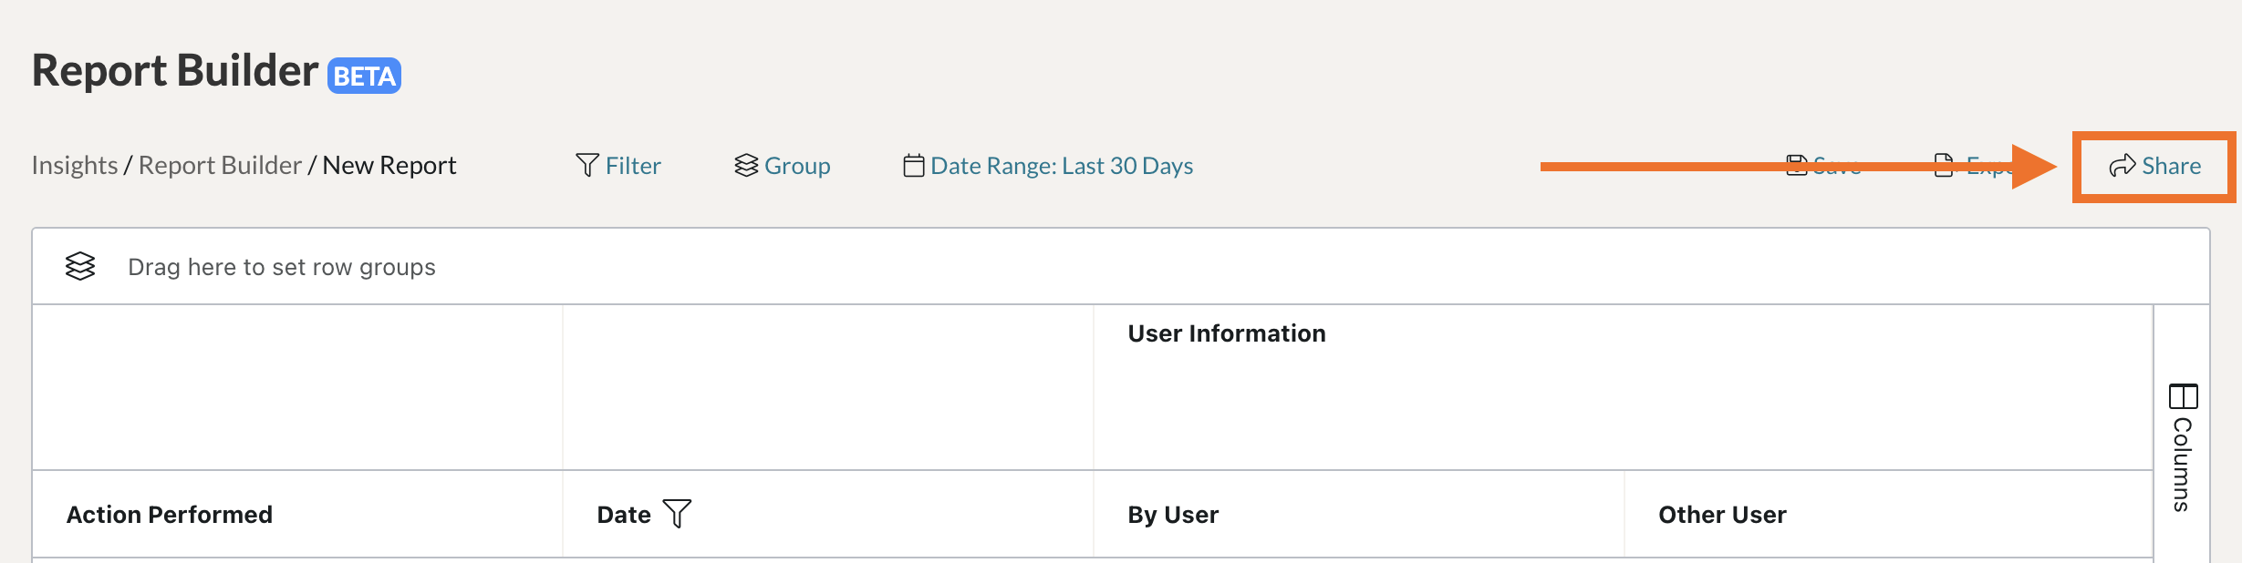Click the Share arrow icon

[2123, 165]
